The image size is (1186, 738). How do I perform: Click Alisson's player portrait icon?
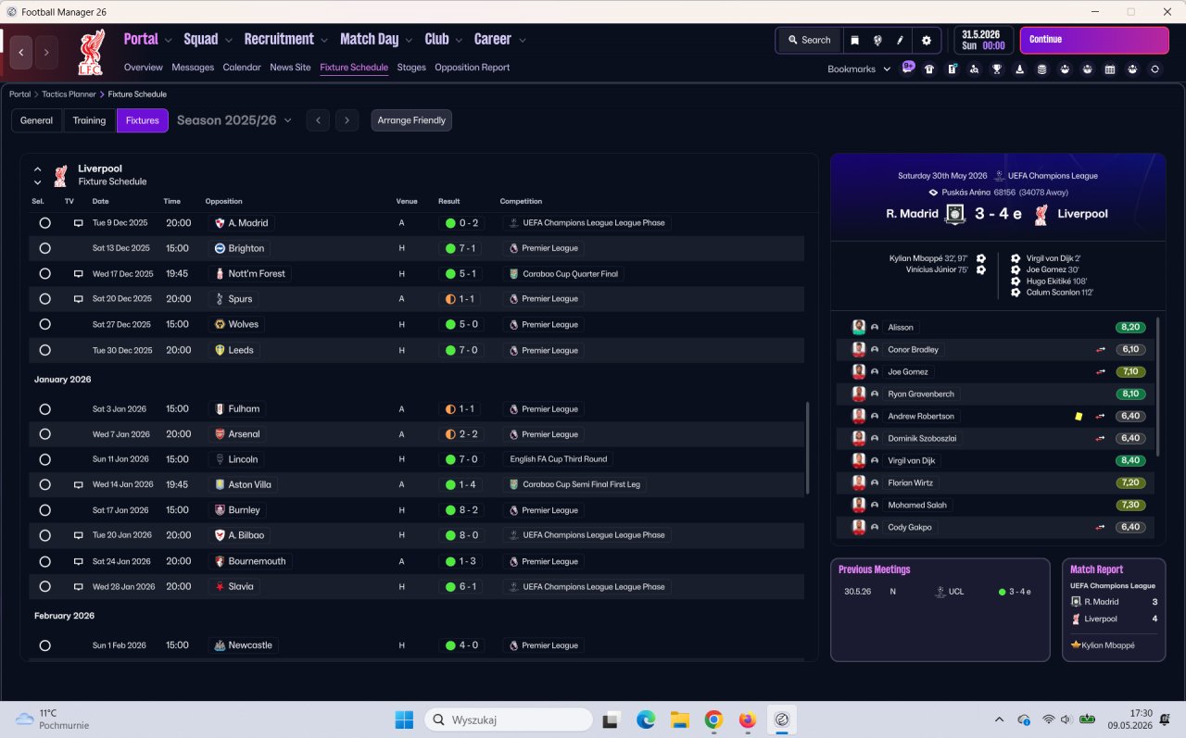click(859, 327)
